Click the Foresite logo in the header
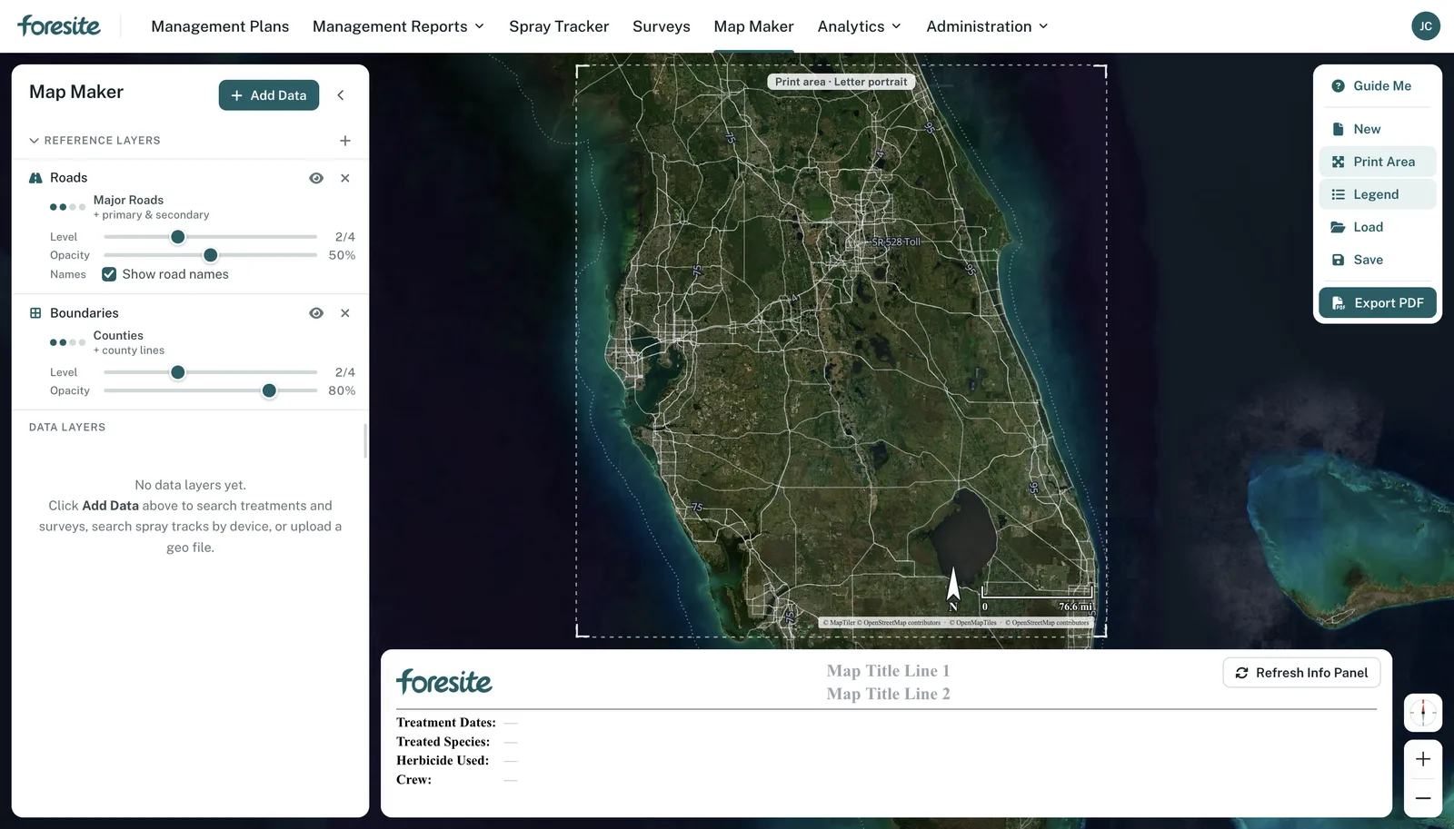The width and height of the screenshot is (1454, 829). click(59, 25)
